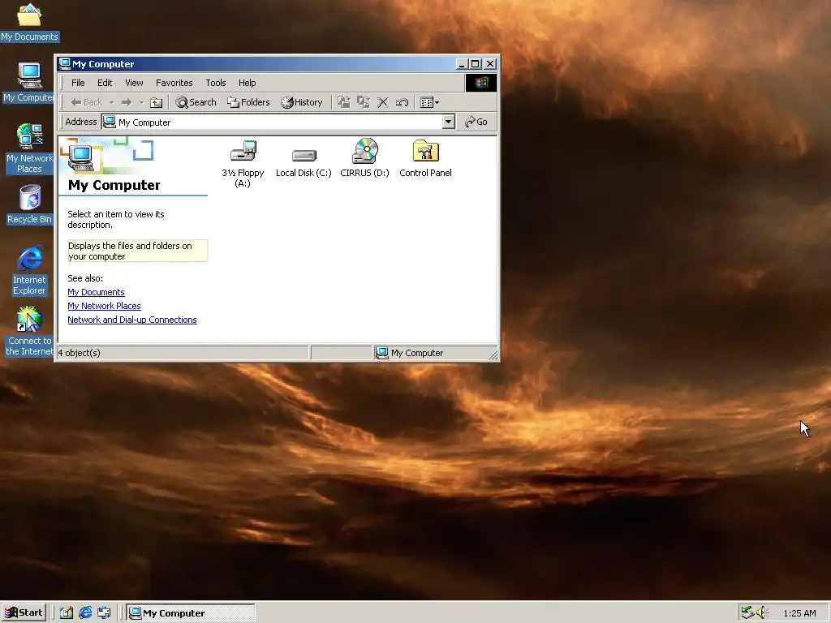Click the Go button next to Address
Viewport: 831px width, 623px height.
coord(476,122)
